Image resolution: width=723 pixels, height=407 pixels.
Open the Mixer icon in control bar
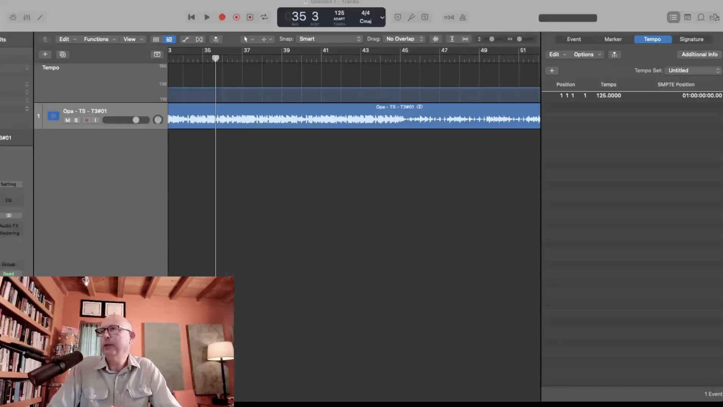click(27, 17)
